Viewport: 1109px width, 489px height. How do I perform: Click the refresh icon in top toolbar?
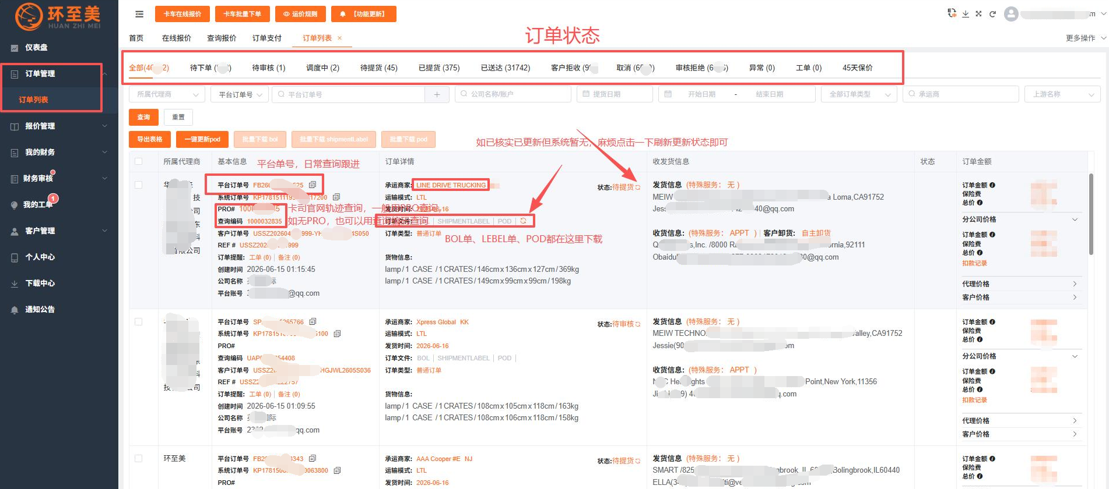(992, 14)
